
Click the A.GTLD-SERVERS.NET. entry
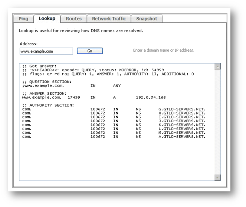[181, 136]
